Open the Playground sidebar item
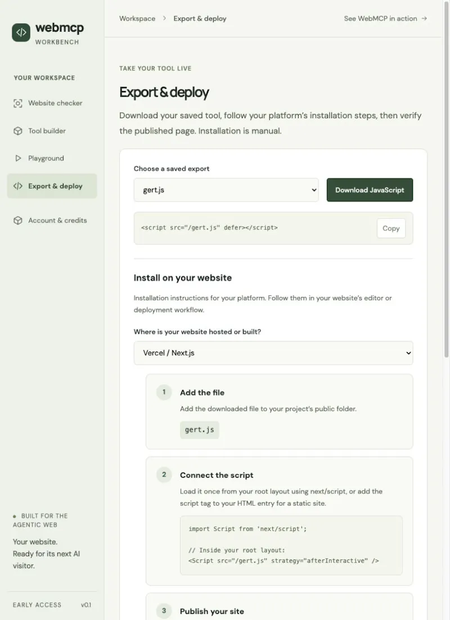This screenshot has width=450, height=620. [52, 158]
